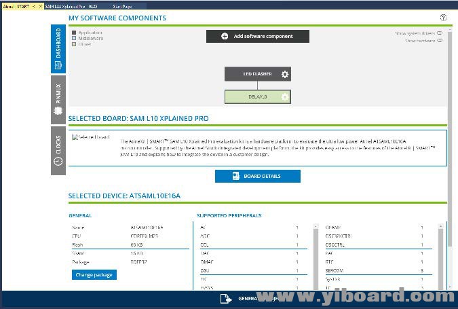The height and width of the screenshot is (309, 458).
Task: Open the CLOCKS side tab
Action: [x=58, y=151]
